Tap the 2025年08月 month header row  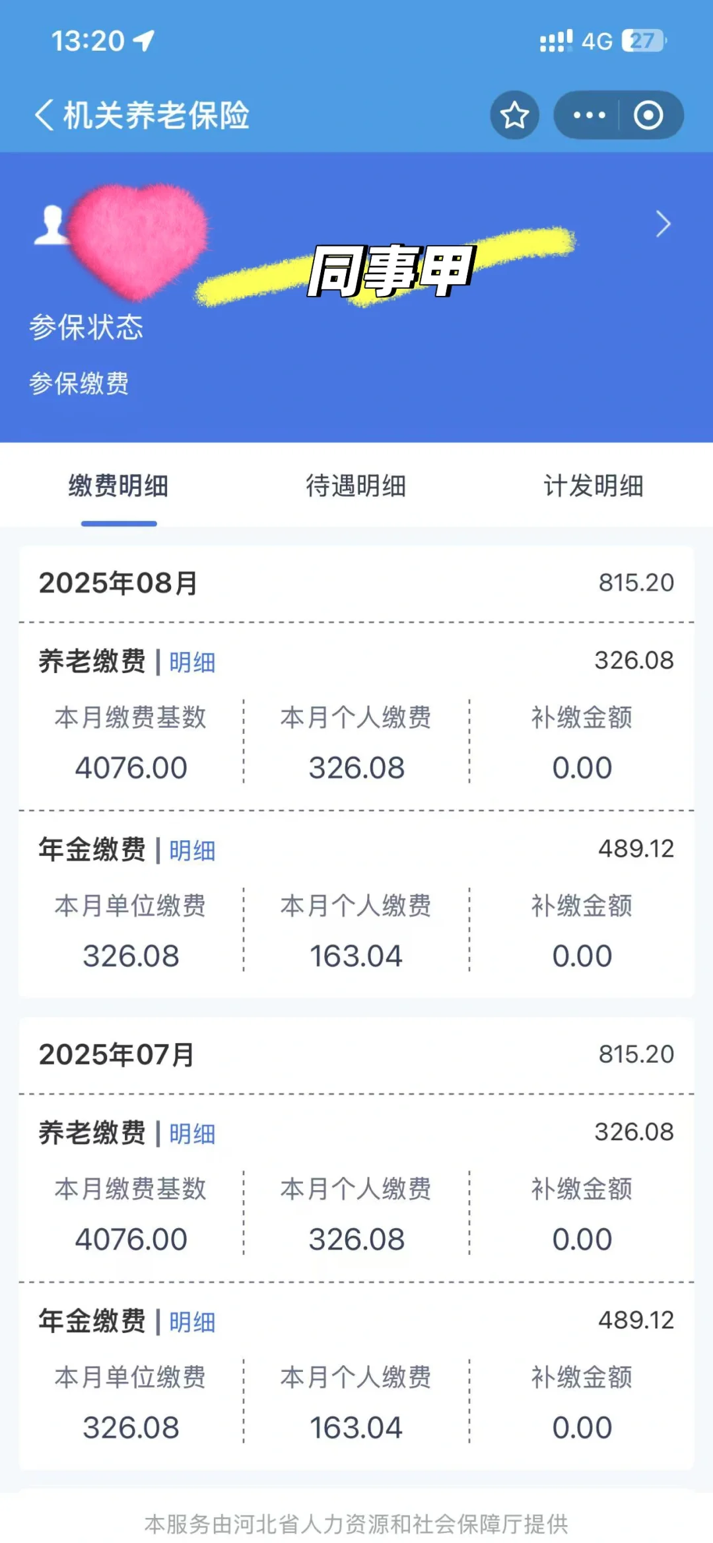click(356, 583)
